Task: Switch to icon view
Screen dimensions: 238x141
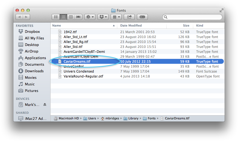Action: pos(56,17)
